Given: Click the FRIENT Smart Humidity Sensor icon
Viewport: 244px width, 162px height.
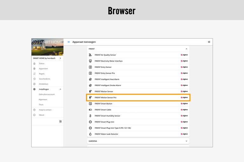Looking at the screenshot, I should coord(90,116).
